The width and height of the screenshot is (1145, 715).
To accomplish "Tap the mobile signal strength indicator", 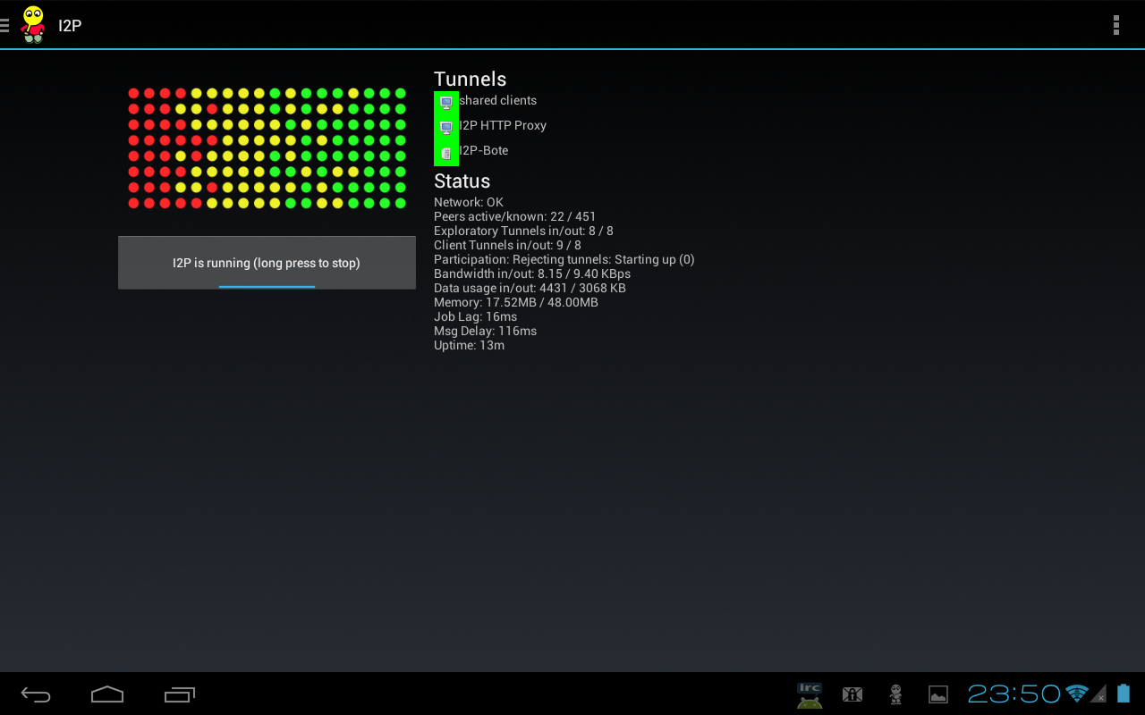I will [x=1099, y=694].
